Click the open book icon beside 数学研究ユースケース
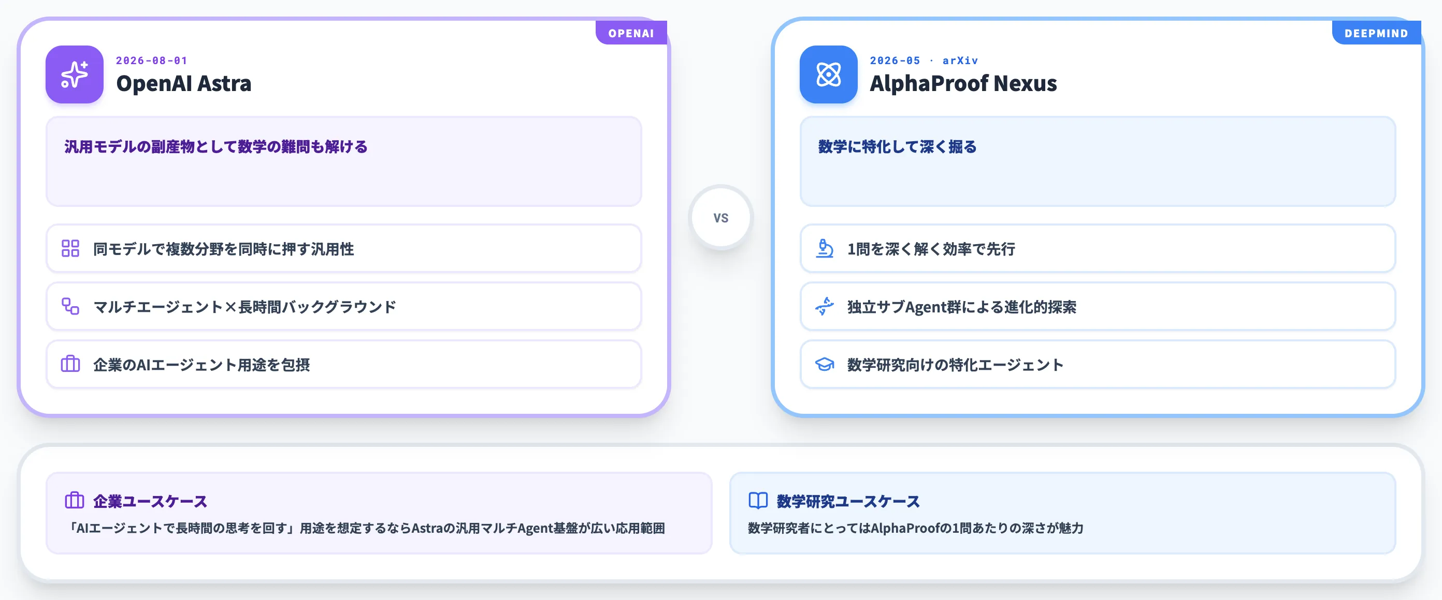The image size is (1442, 600). (758, 501)
